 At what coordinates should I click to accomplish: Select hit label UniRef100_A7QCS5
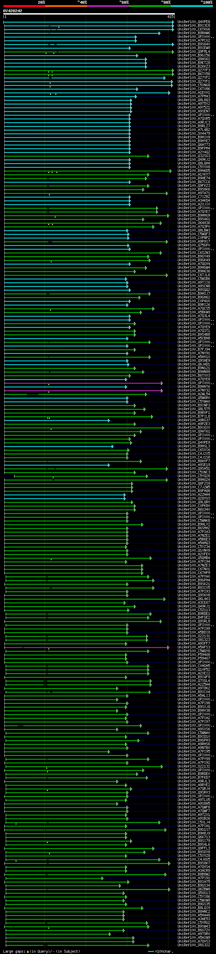pos(194,309)
